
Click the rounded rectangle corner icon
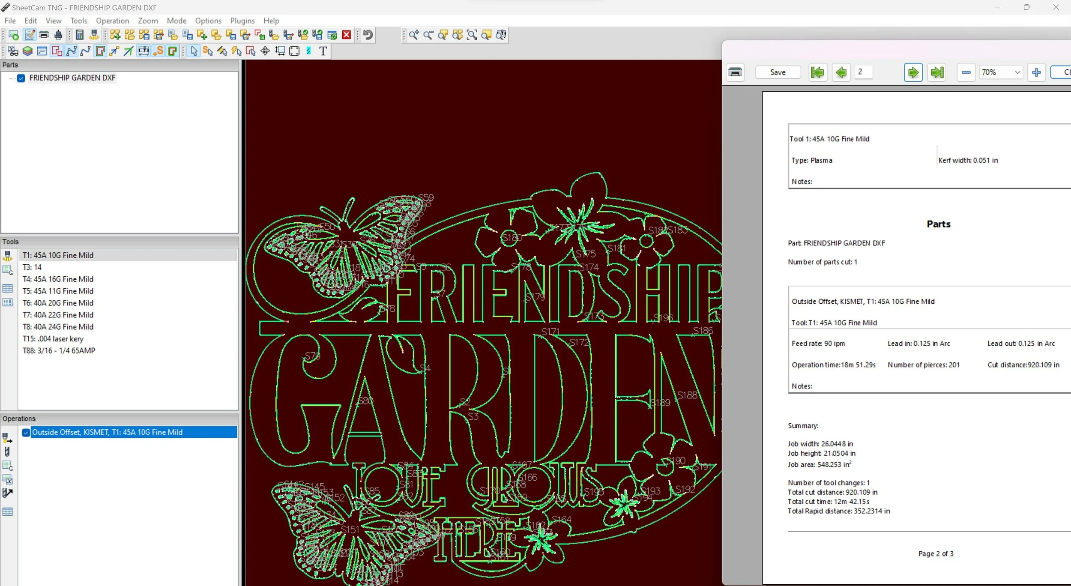294,51
